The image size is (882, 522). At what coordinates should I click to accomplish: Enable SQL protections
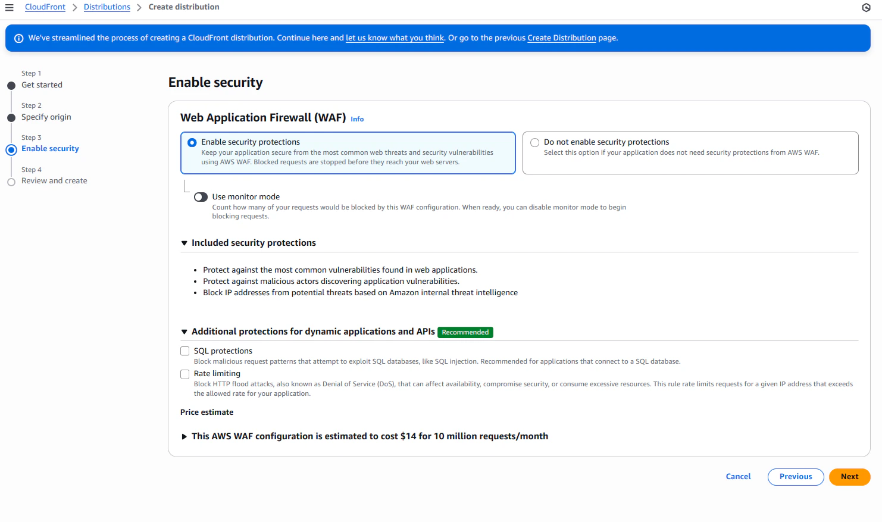pyautogui.click(x=184, y=351)
